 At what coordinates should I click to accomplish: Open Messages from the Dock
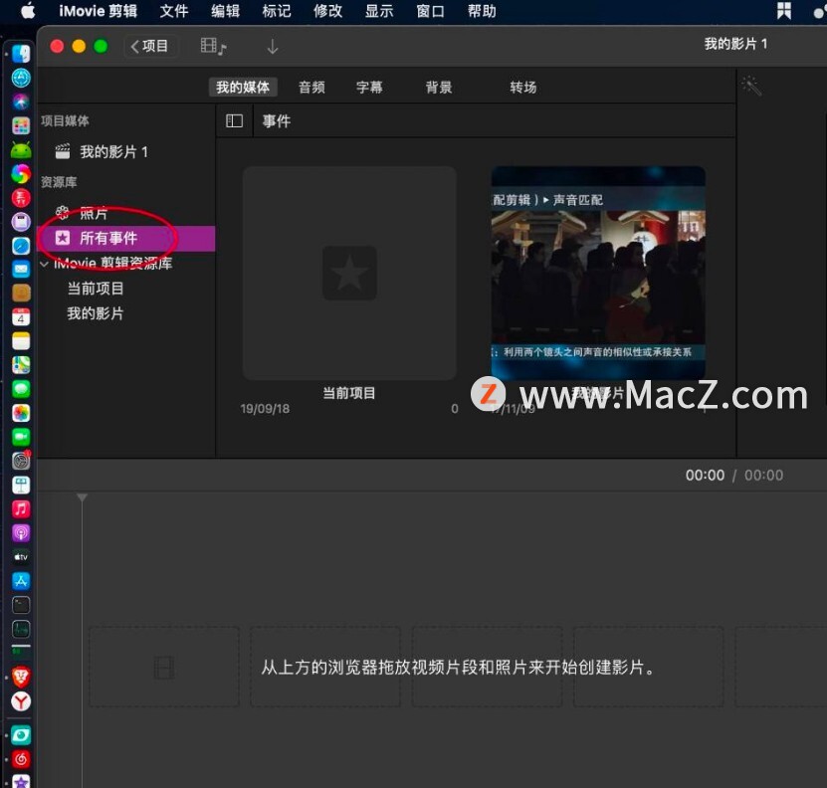[x=21, y=389]
